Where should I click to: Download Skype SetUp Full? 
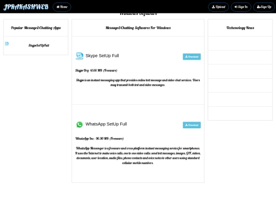pos(192,57)
